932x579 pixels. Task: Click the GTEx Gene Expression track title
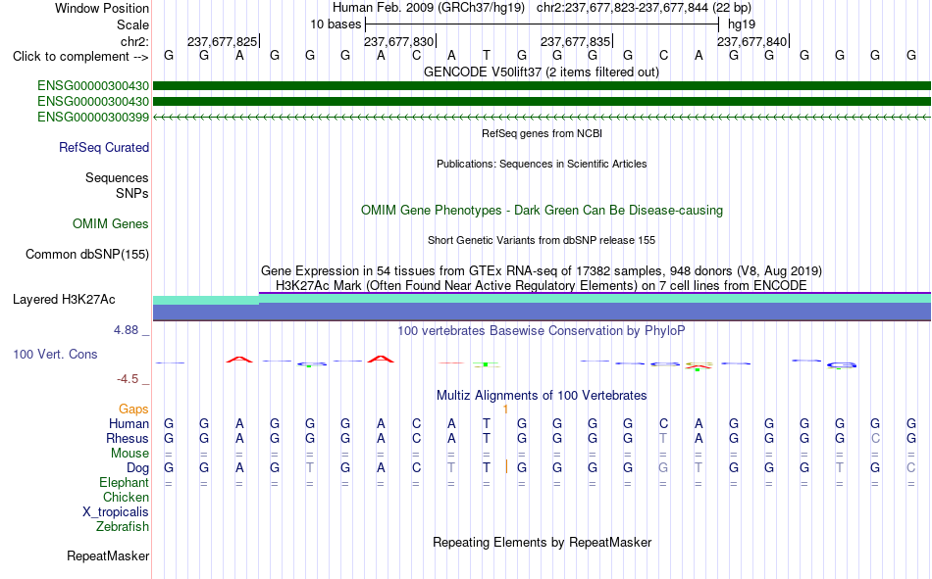tap(542, 270)
